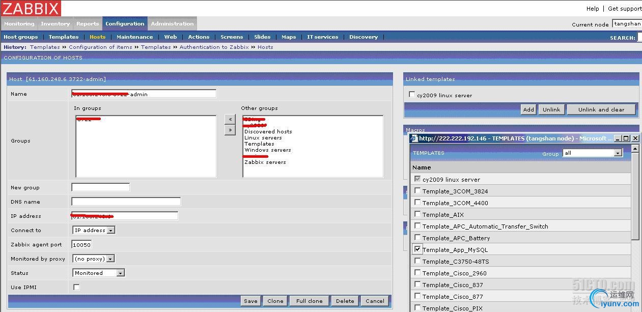The height and width of the screenshot is (312, 642).
Task: Go to IT services submenu
Action: pyautogui.click(x=322, y=37)
